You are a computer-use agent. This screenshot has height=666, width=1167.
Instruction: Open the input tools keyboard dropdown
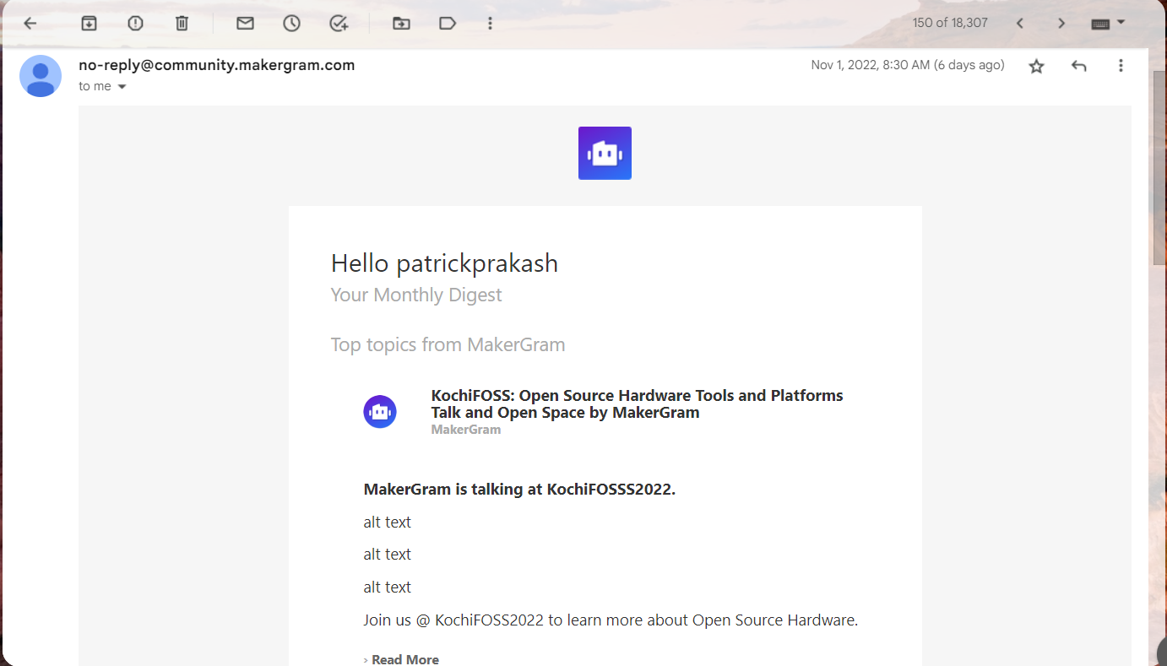coord(1108,23)
